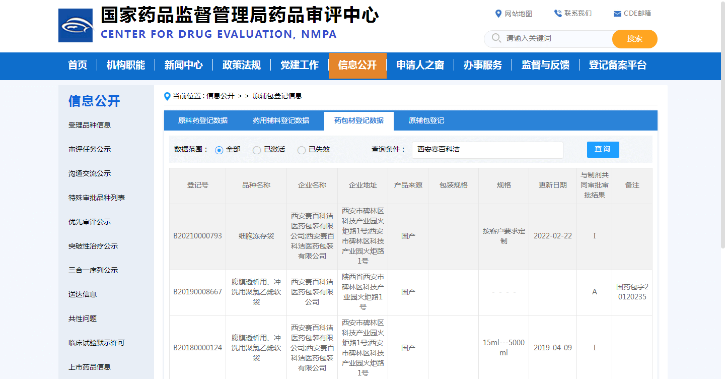Open the 原辅包登记 tab
725x379 pixels.
[426, 121]
